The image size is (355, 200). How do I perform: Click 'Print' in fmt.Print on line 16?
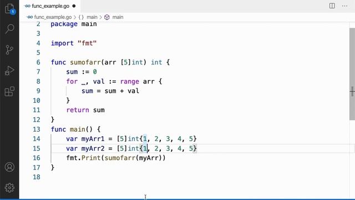point(91,158)
